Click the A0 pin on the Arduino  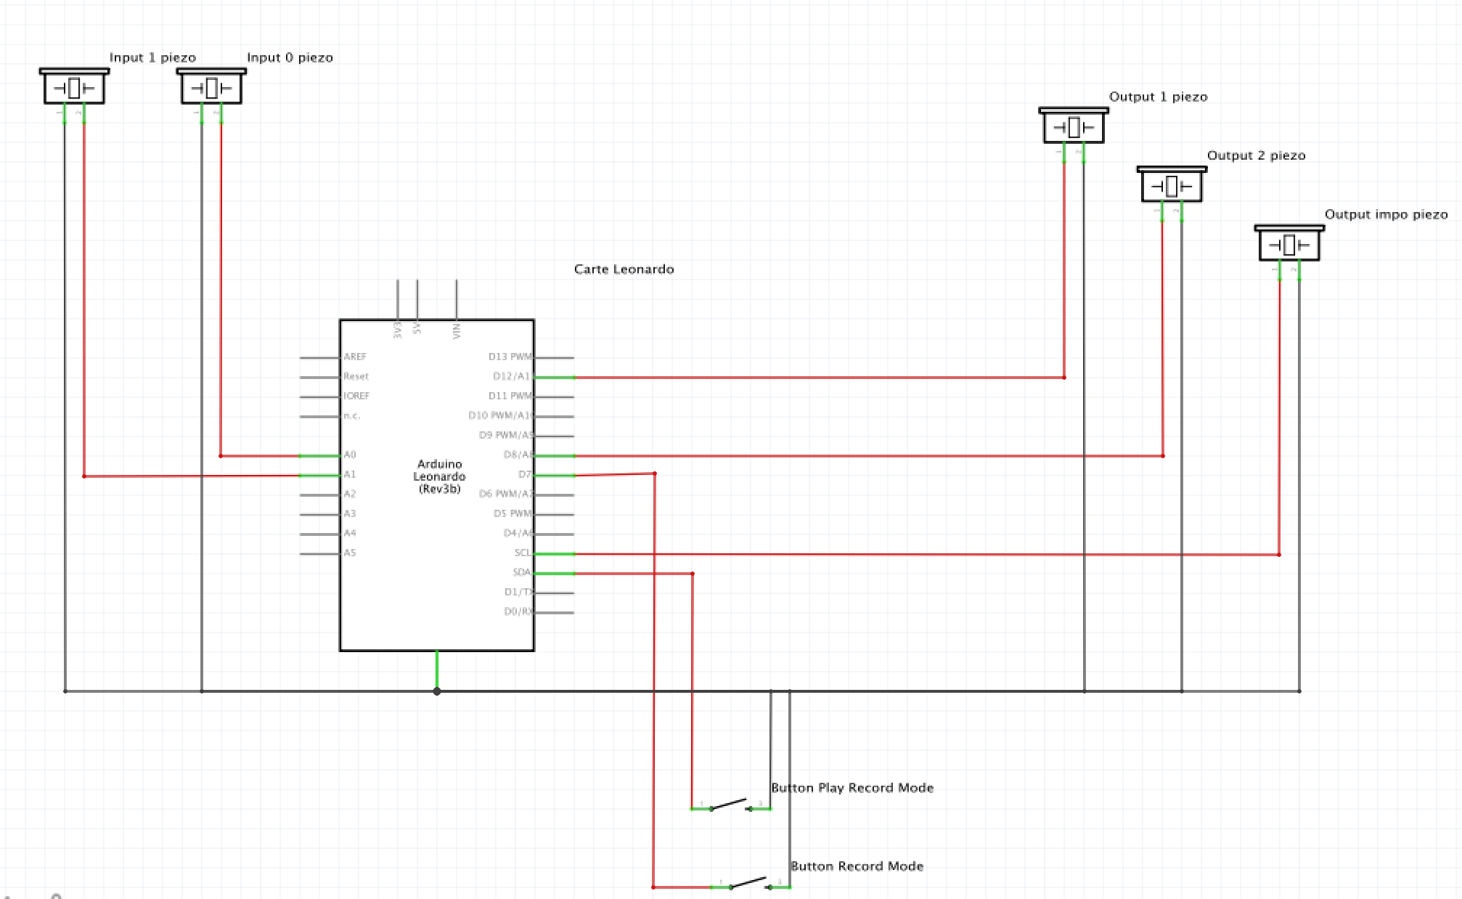320,456
